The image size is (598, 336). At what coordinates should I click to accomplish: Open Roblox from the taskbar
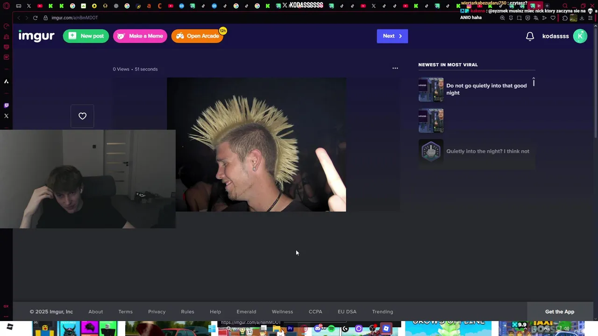click(x=386, y=329)
